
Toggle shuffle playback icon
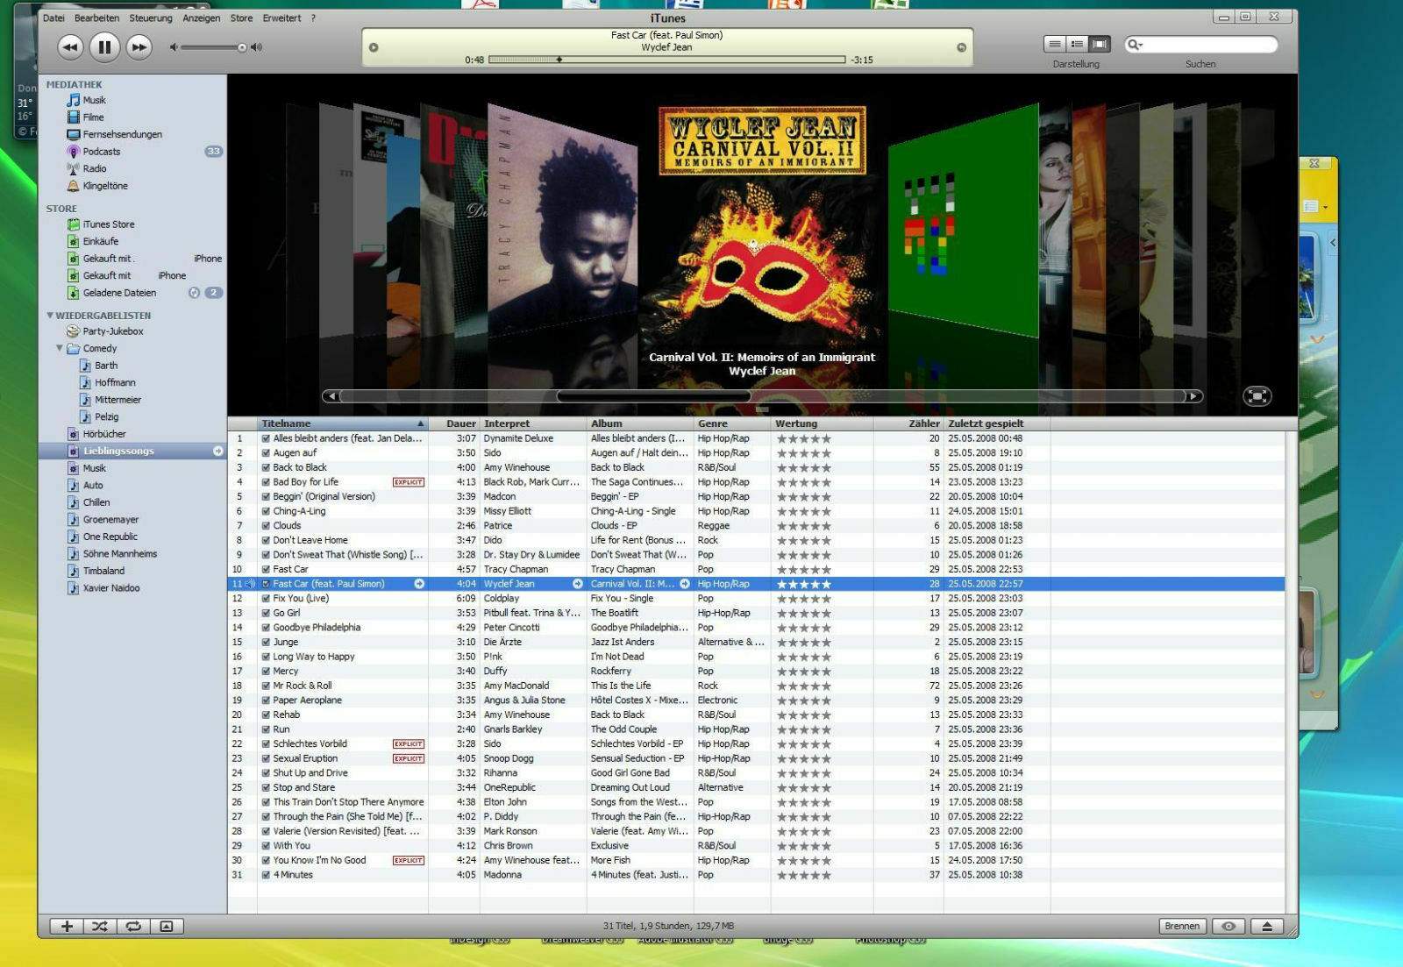100,926
